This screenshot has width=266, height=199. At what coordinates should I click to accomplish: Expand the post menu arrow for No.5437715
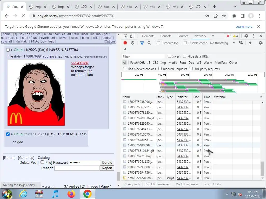[x=12, y=134]
